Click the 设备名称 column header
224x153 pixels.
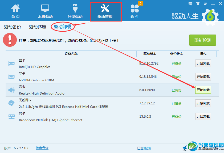[x=71, y=54]
